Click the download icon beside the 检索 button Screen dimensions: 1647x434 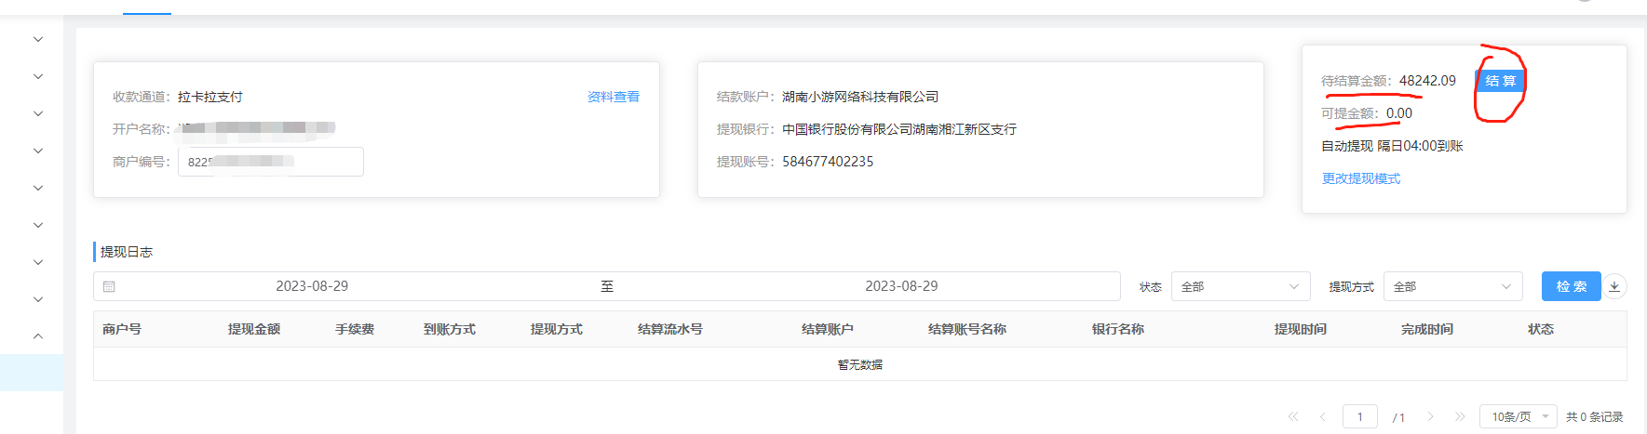(1615, 286)
